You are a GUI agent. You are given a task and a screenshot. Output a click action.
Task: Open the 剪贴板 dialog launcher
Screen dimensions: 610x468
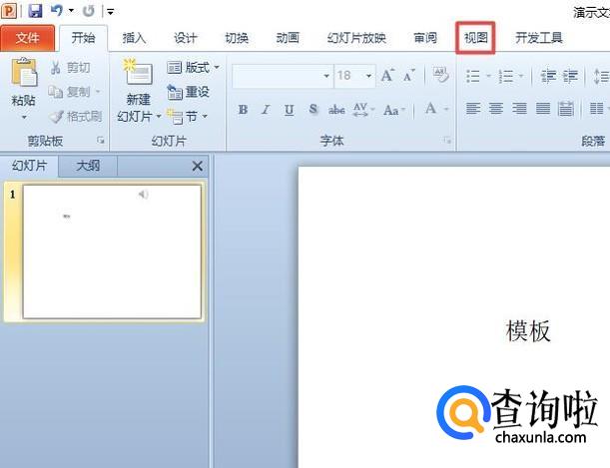click(x=101, y=141)
